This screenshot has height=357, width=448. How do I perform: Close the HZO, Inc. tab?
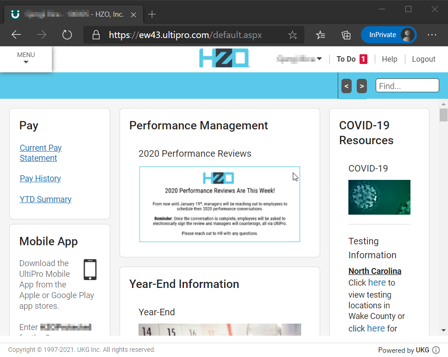point(133,14)
